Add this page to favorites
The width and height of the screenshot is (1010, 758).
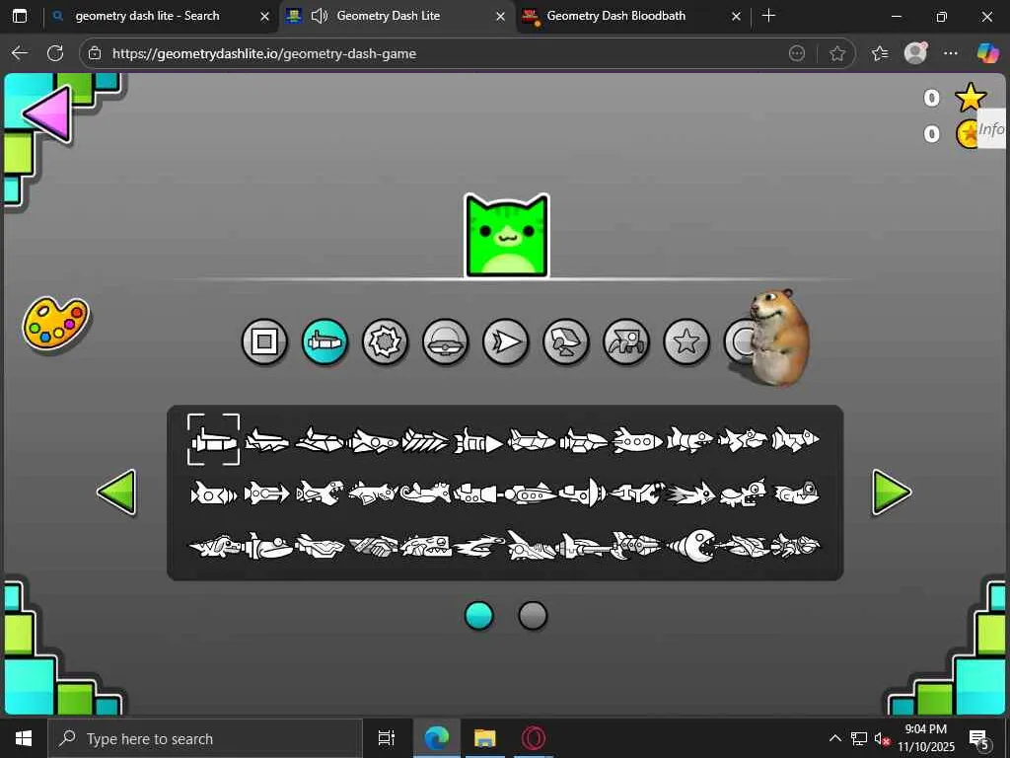(836, 53)
